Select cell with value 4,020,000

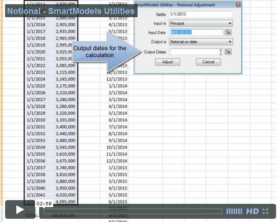(x=62, y=195)
